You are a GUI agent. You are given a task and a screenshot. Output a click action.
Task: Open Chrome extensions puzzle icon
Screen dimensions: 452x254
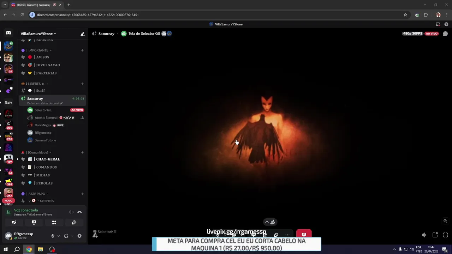tap(426, 15)
